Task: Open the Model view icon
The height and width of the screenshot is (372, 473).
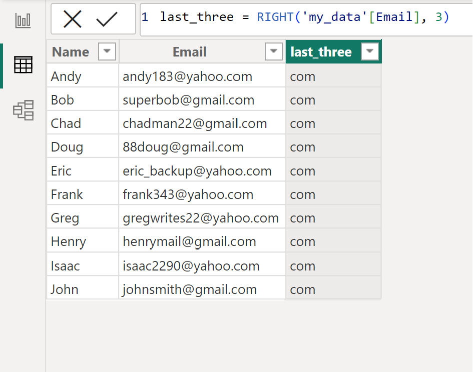Action: click(23, 110)
